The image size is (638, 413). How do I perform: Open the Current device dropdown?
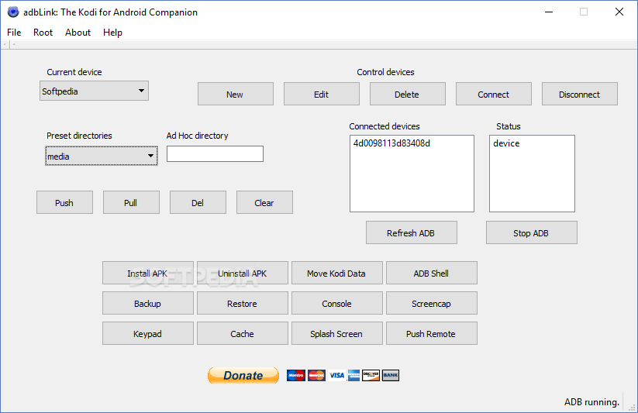pos(94,91)
